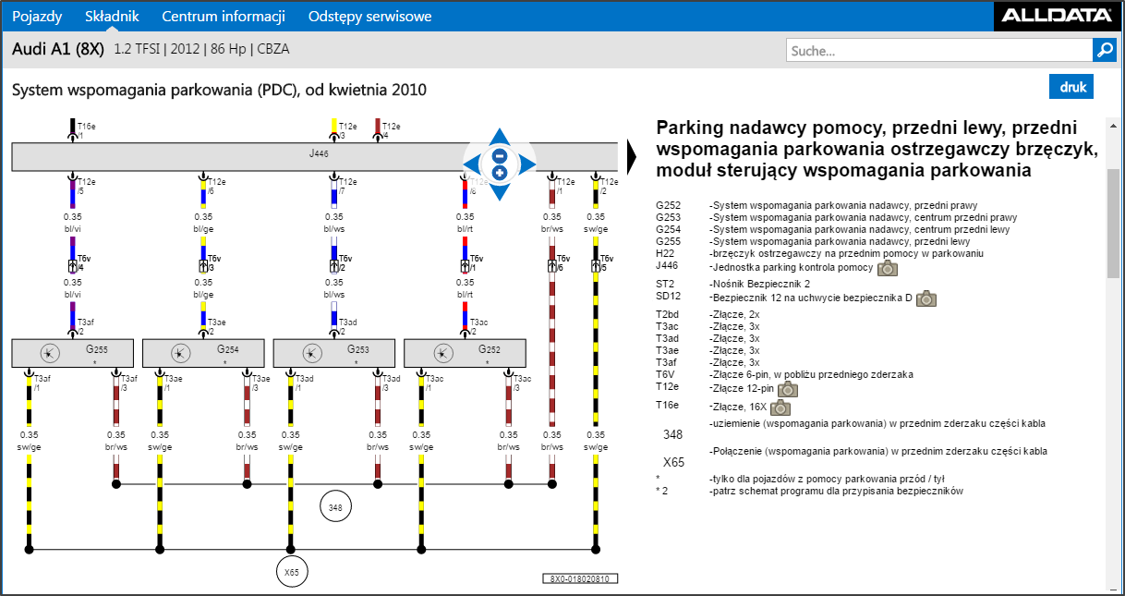Click the legend panel scrollbar

click(1112, 222)
